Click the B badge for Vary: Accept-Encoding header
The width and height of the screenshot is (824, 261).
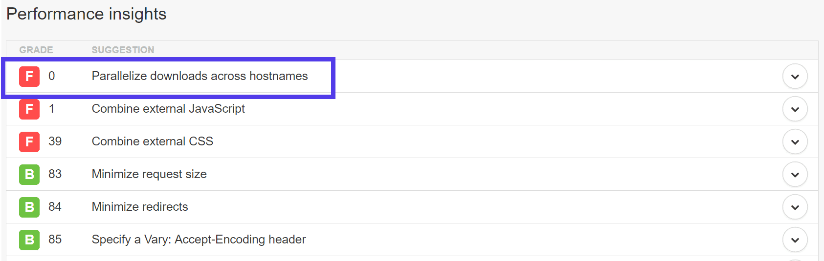[29, 240]
